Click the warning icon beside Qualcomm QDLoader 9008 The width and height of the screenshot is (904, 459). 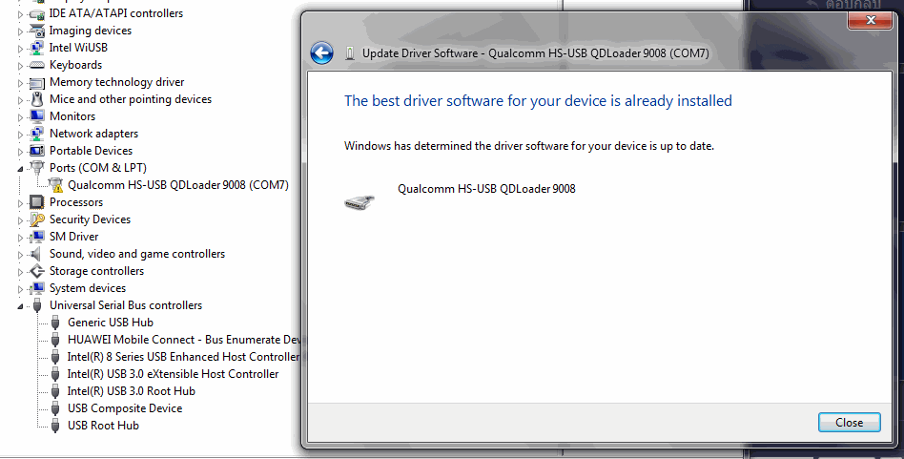coord(56,185)
